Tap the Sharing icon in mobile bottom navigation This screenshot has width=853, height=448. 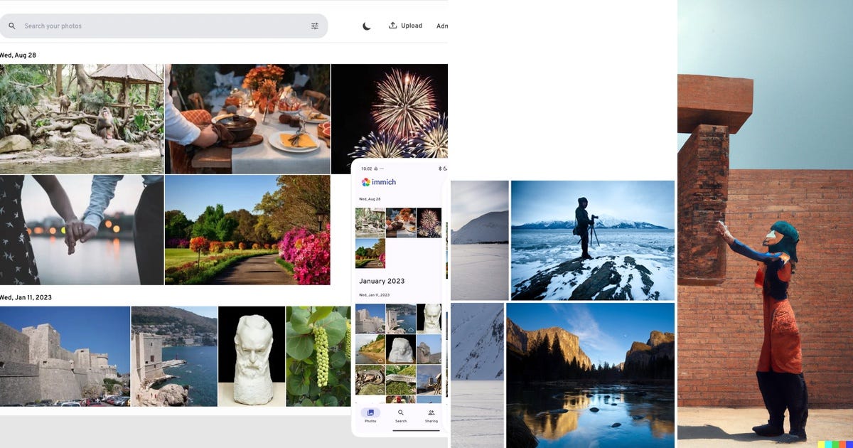(x=431, y=412)
